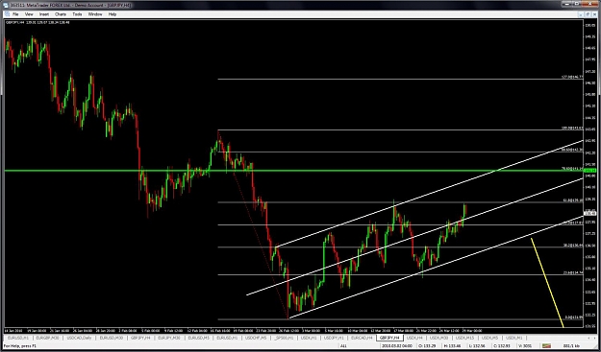The height and width of the screenshot is (352, 601).
Task: Click the GBPJPY,H4 OHLC header in chart corner
Action: (38, 22)
